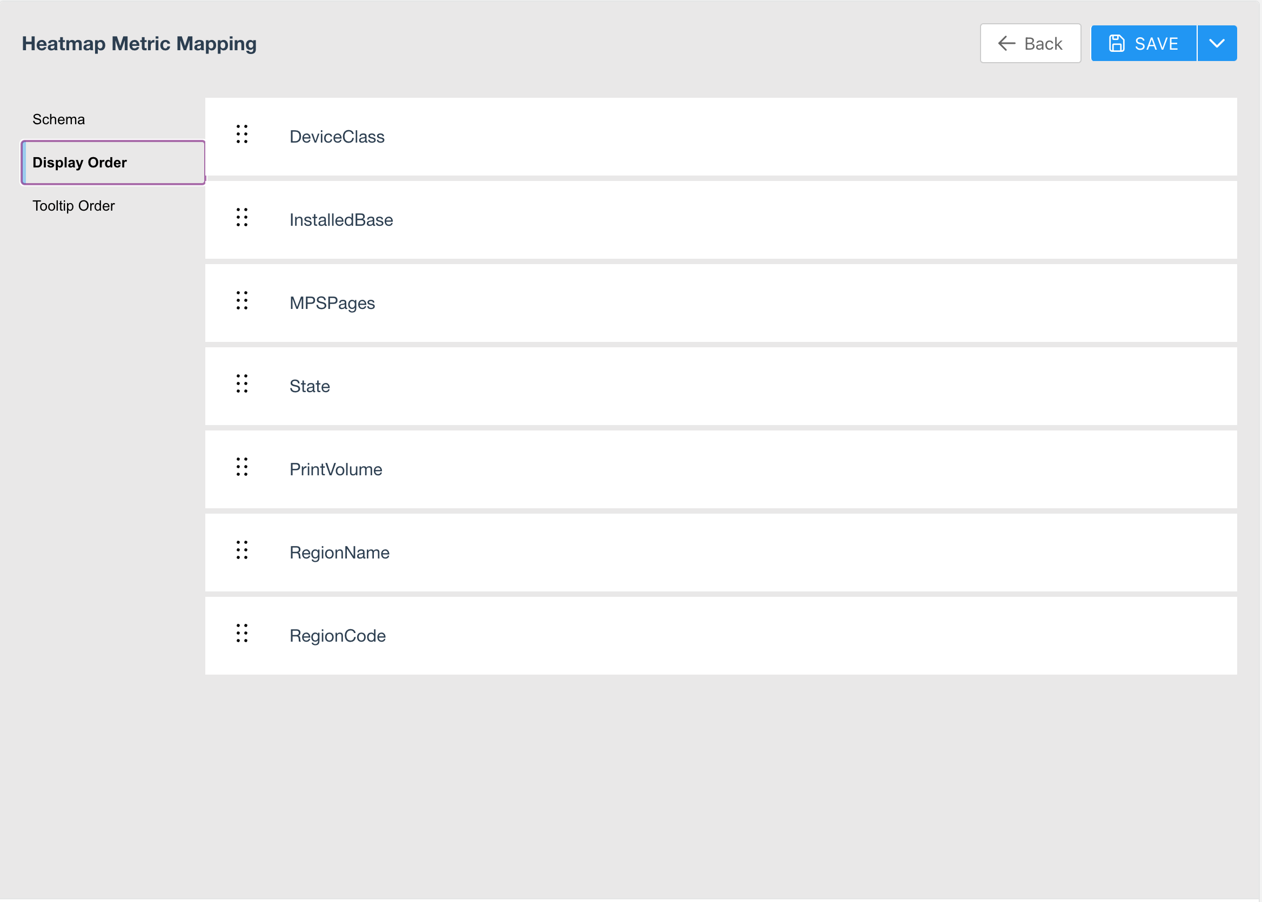Click the InstalledBase metric label
Screen dimensions: 1262x902
point(341,220)
